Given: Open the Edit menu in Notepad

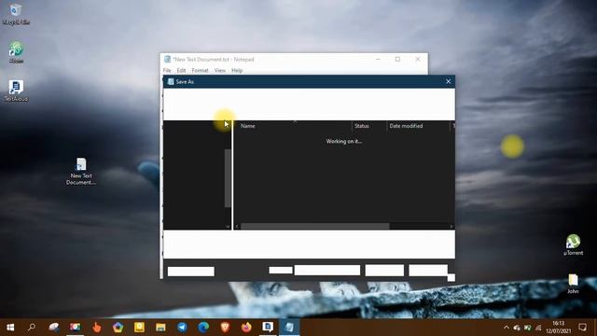Looking at the screenshot, I should 181,71.
